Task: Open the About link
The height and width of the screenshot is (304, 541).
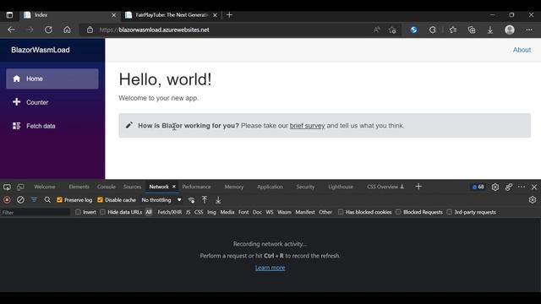Action: pos(522,50)
